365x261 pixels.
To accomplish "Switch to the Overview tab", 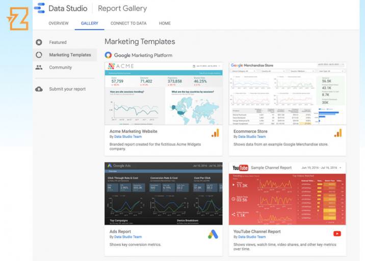I will pyautogui.click(x=59, y=23).
